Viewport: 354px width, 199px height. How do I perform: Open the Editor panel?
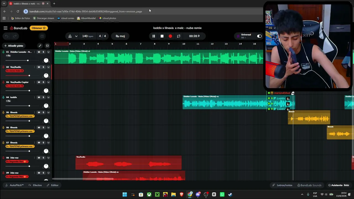tap(53, 185)
